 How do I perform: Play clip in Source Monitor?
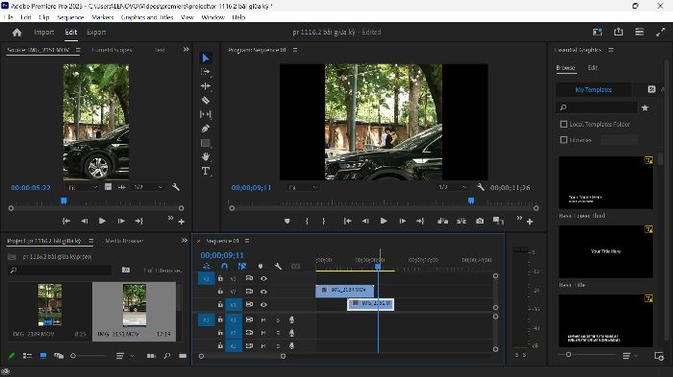pos(102,221)
